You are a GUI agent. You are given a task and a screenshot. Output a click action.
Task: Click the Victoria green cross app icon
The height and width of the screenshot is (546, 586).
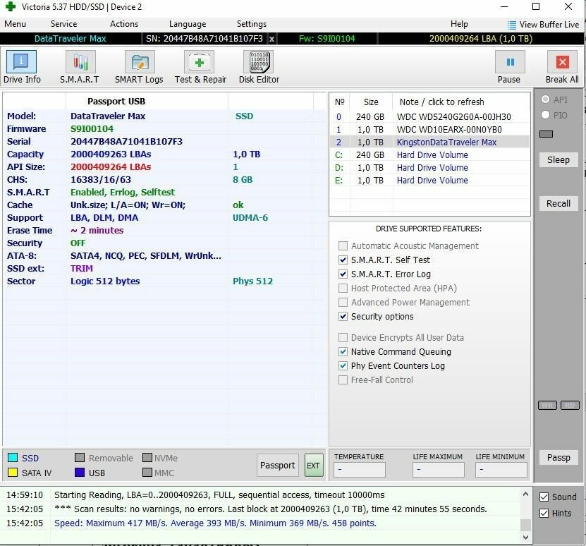(10, 6)
